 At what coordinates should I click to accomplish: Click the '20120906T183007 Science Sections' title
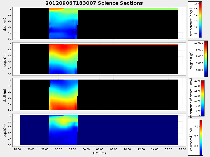tap(94, 3)
